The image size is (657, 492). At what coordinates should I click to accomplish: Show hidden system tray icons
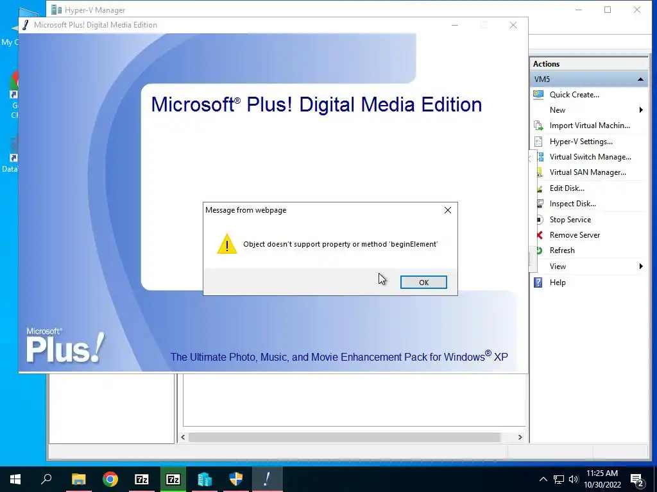pyautogui.click(x=543, y=479)
